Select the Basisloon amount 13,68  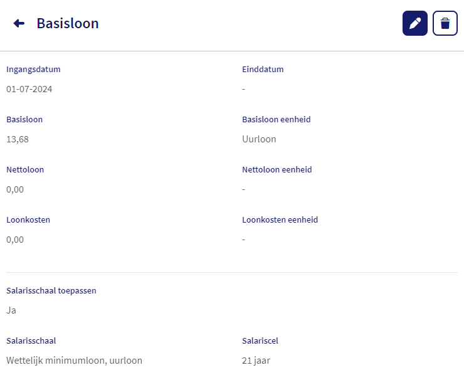click(18, 139)
